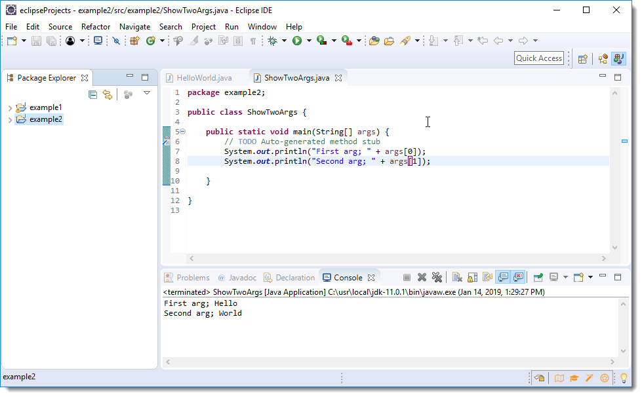Run the program with the green Run button
Screen dimensions: 642x397
(x=297, y=41)
